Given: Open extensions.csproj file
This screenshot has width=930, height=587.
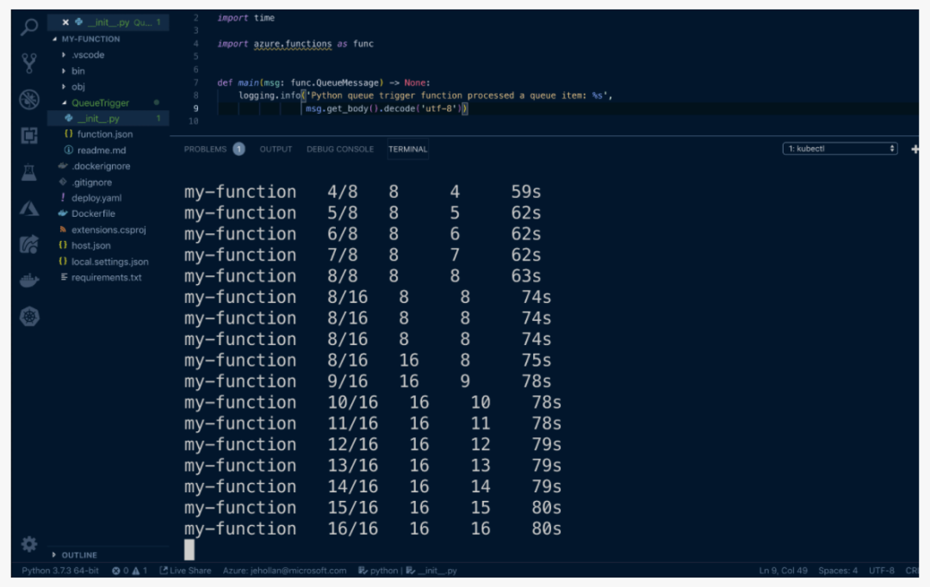Looking at the screenshot, I should 108,230.
